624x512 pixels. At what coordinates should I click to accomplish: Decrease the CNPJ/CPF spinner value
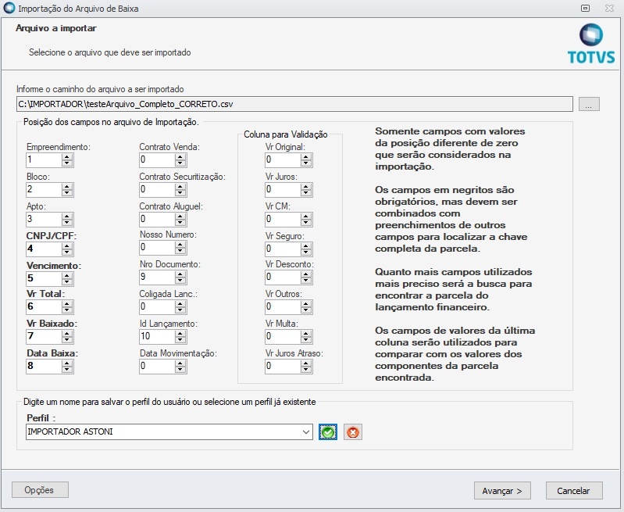(x=67, y=252)
